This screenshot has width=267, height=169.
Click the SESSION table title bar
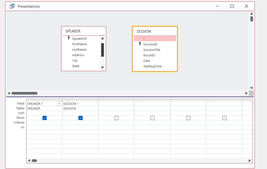tap(155, 31)
